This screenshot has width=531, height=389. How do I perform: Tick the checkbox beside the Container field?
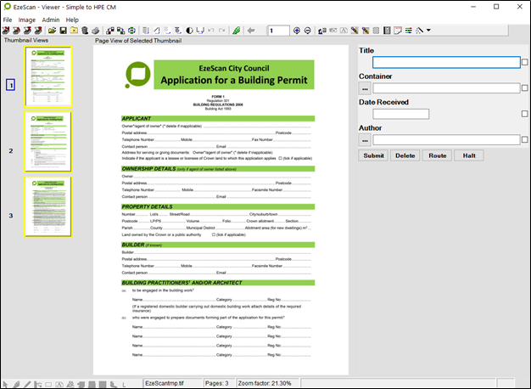(x=525, y=87)
